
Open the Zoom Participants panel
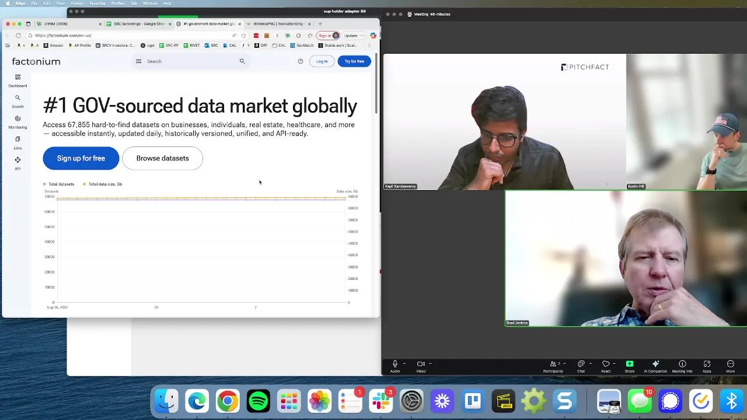553,366
